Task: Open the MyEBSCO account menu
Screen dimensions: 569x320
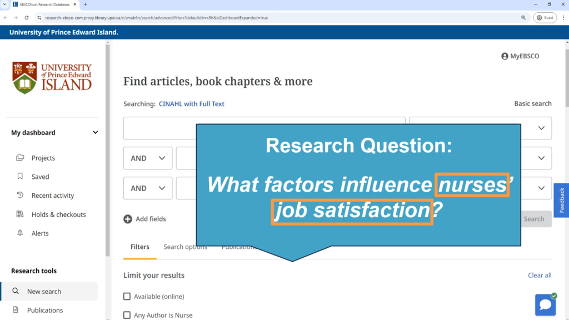Action: [520, 56]
